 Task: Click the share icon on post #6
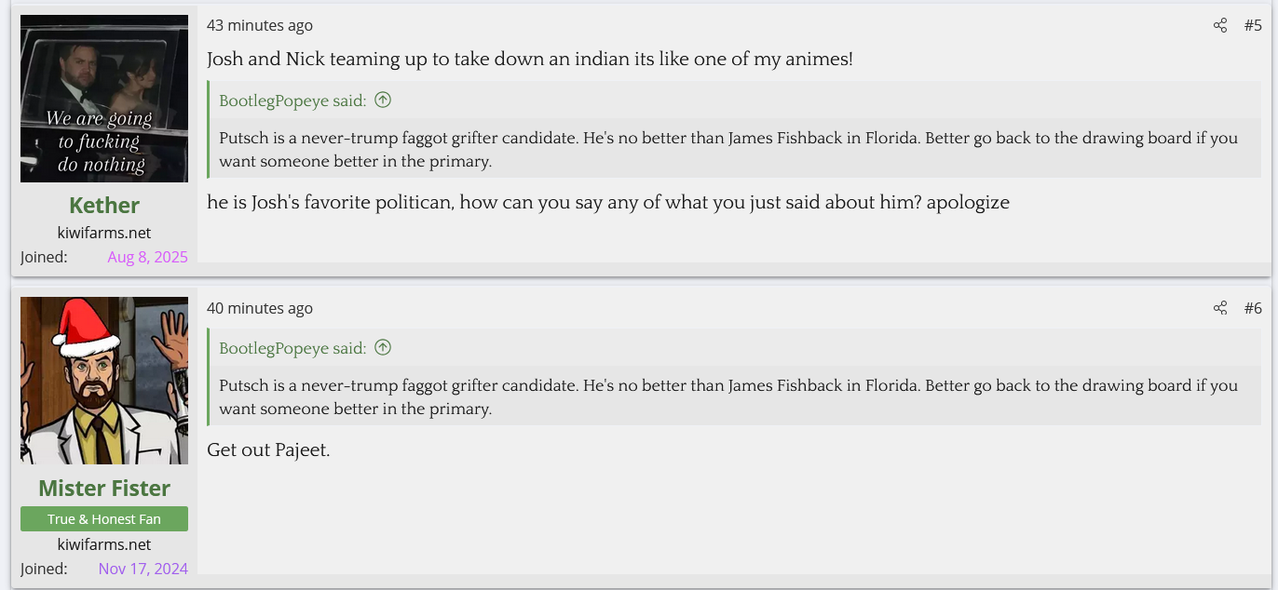[x=1220, y=308]
